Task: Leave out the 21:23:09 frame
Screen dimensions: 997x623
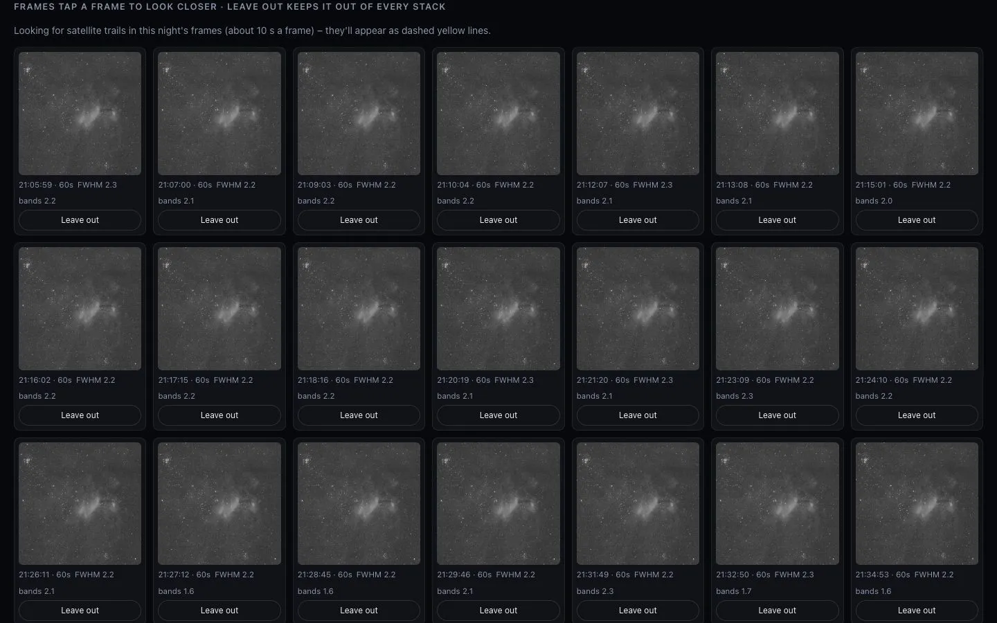Action: tap(778, 415)
